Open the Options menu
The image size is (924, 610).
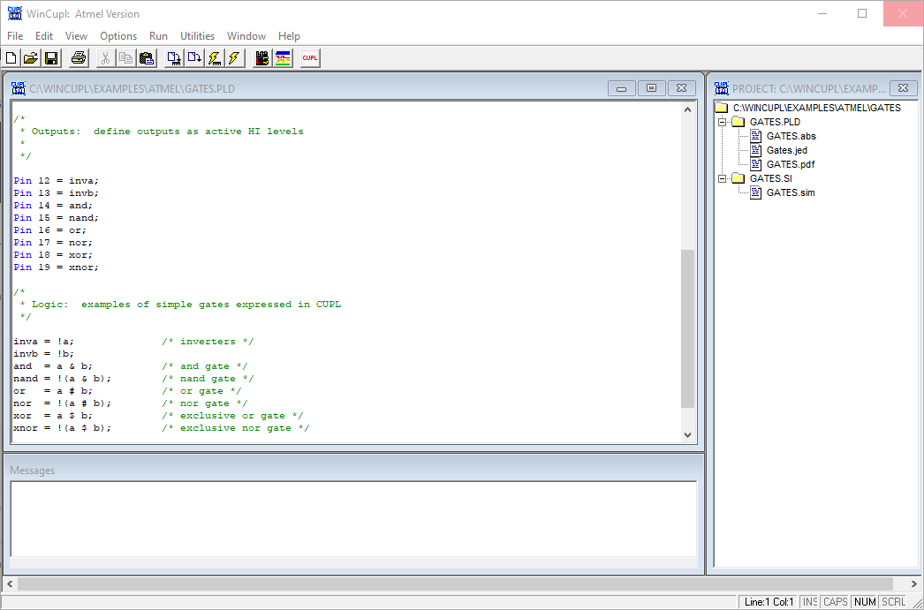tap(117, 36)
